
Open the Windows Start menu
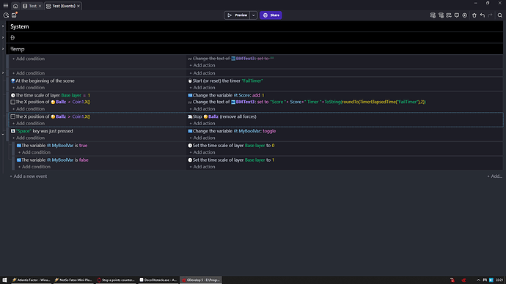coord(4,280)
